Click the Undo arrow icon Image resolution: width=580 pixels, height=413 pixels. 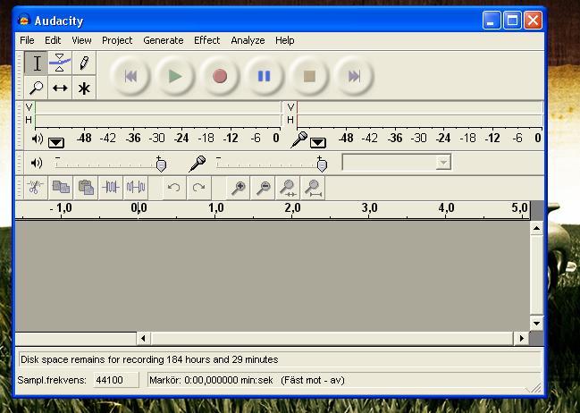[x=173, y=188]
